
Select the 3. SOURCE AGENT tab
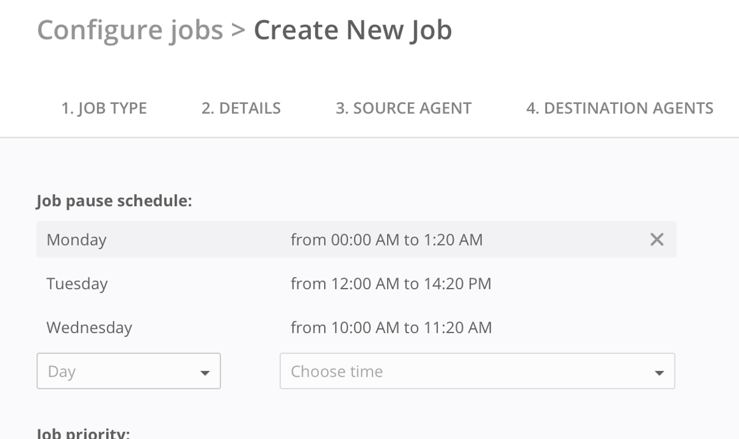[403, 108]
